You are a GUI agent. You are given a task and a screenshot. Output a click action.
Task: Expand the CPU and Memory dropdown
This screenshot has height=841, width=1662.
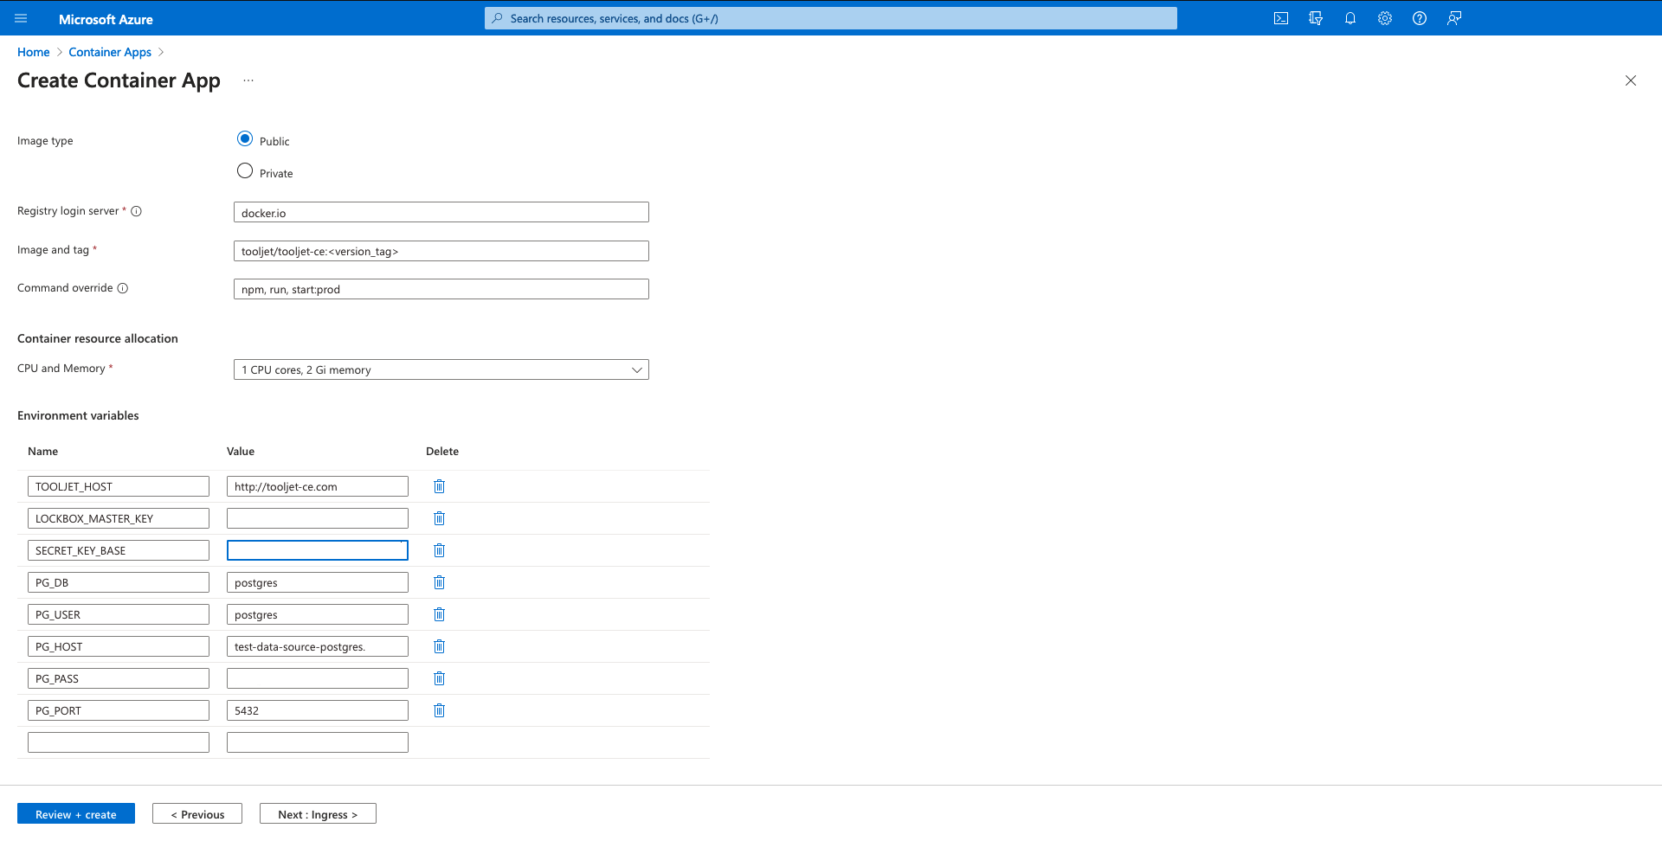tap(441, 369)
